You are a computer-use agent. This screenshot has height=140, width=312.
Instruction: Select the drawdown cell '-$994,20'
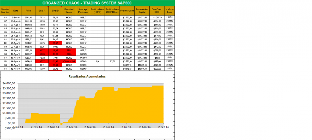click(157, 21)
